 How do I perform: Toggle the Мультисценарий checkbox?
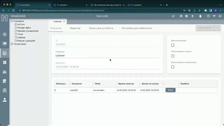[173, 45]
